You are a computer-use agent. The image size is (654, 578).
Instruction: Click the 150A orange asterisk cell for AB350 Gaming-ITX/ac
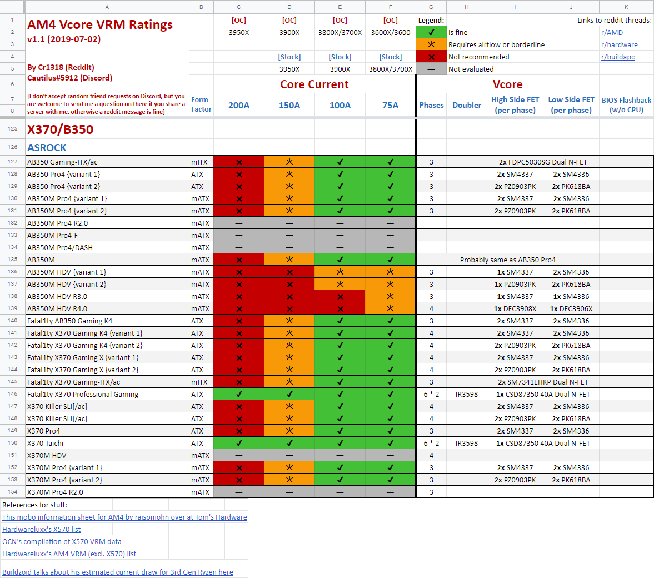[x=289, y=162]
